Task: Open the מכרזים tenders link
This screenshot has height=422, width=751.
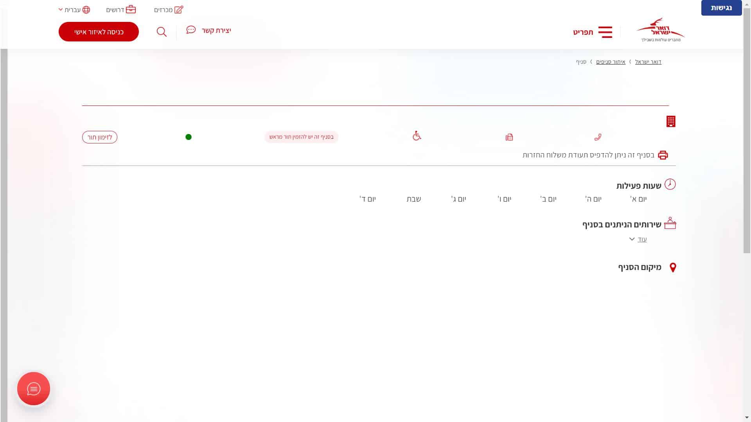Action: 163,10
